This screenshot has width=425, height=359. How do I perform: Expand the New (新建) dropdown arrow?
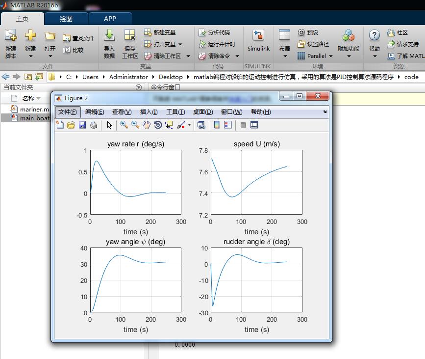pyautogui.click(x=30, y=56)
